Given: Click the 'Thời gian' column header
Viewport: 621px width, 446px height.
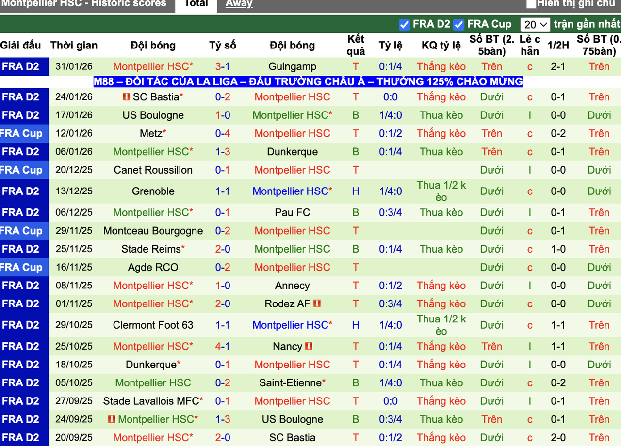Looking at the screenshot, I should 74,46.
